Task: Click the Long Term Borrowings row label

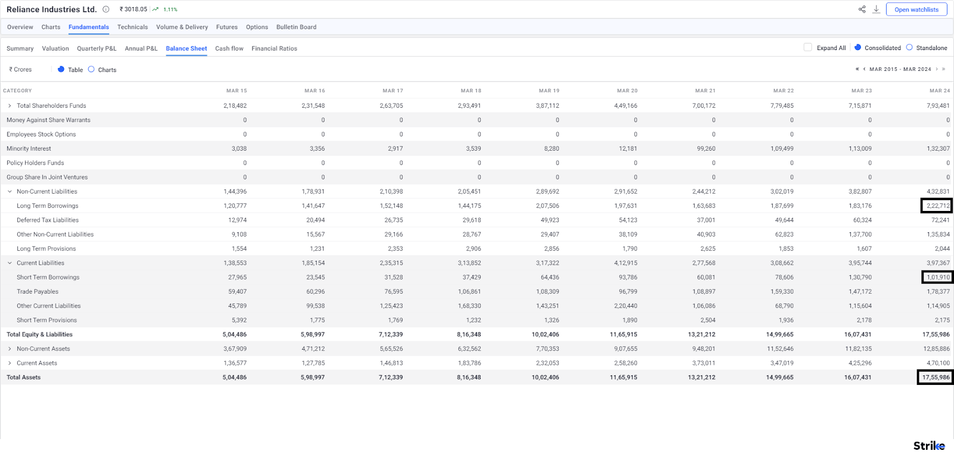Action: coord(48,206)
